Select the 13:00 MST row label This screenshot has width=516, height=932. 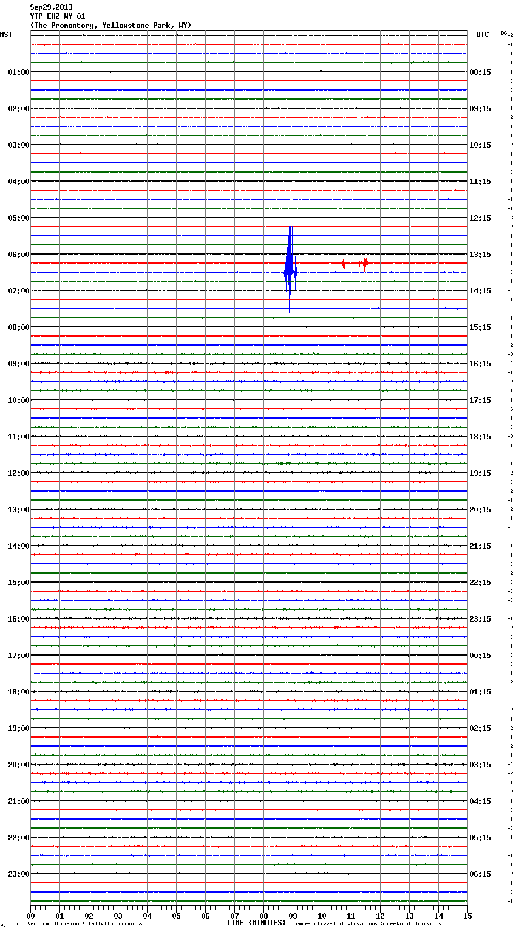[x=19, y=510]
